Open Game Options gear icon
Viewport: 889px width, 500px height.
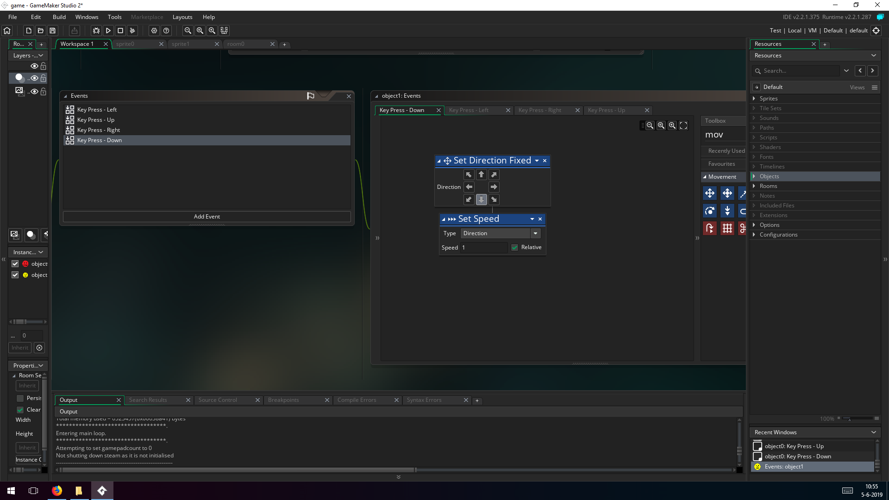click(x=154, y=31)
